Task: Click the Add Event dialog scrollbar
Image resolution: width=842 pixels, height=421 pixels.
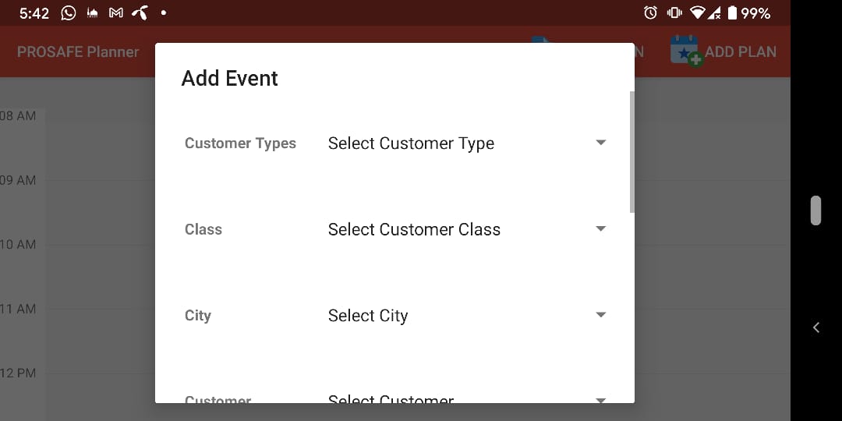Action: pyautogui.click(x=631, y=152)
